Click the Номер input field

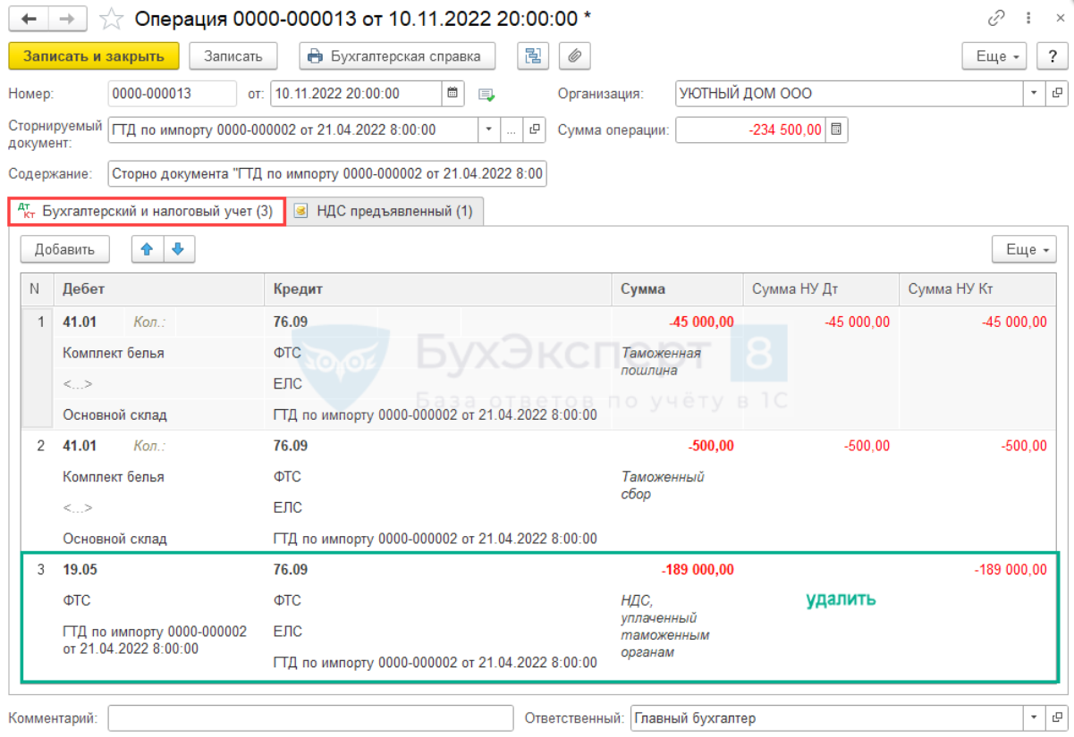click(x=172, y=93)
